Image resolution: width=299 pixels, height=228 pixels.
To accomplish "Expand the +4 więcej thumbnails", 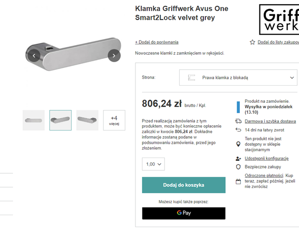I will pos(114,120).
